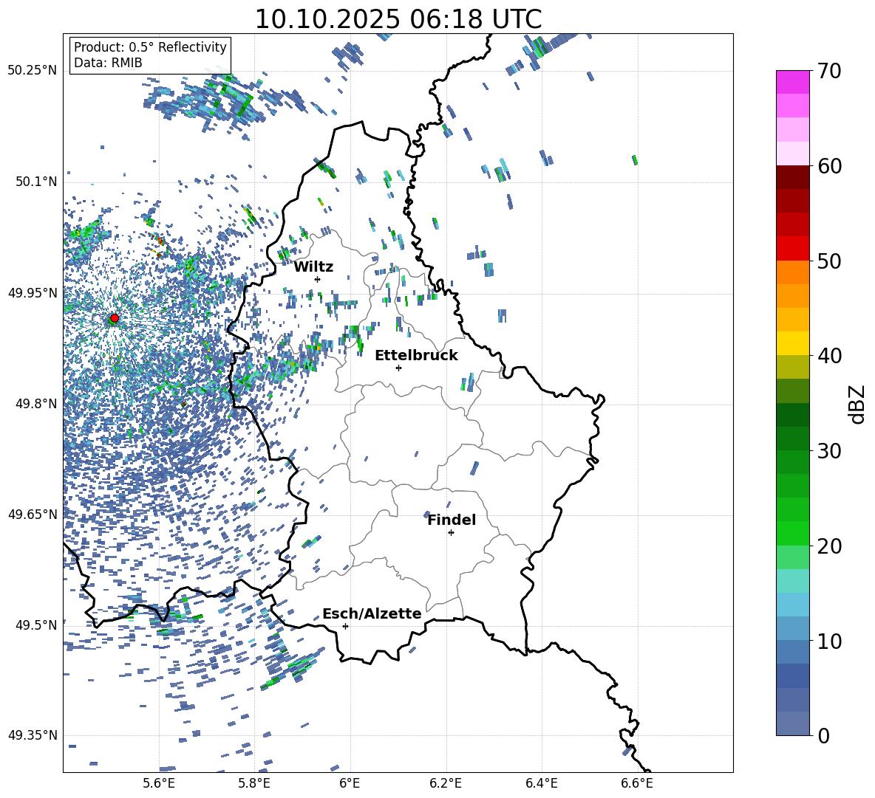This screenshot has height=798, width=875.
Task: Pick the dark green colorbar segment near 30
Action: pos(793,438)
